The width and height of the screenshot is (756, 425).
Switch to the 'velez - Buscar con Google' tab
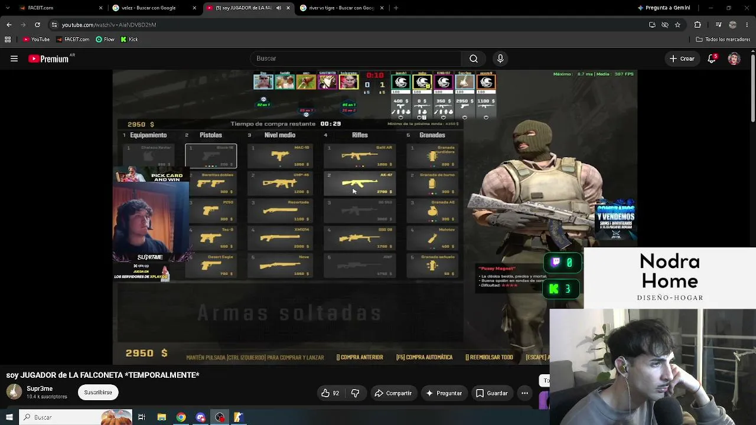pos(155,8)
